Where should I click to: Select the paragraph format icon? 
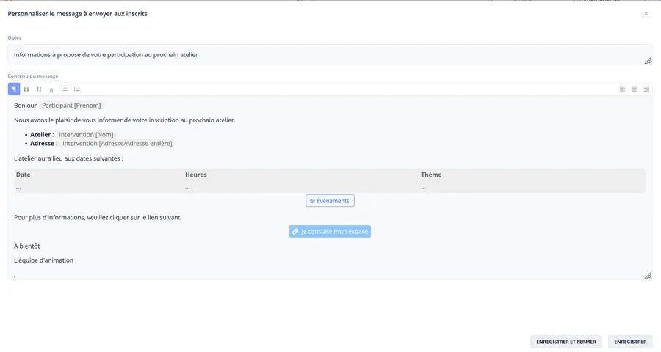point(14,89)
